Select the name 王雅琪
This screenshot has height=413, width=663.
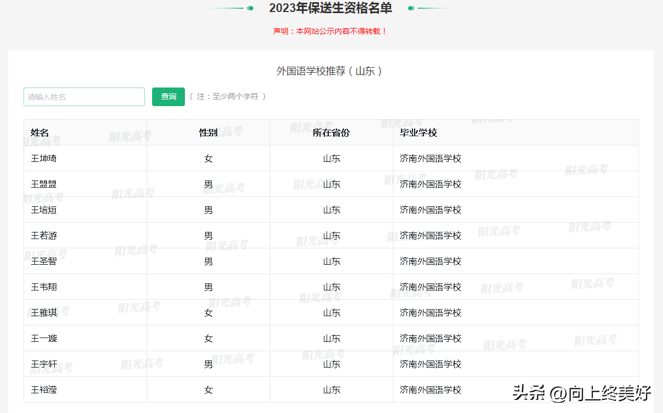coord(44,313)
